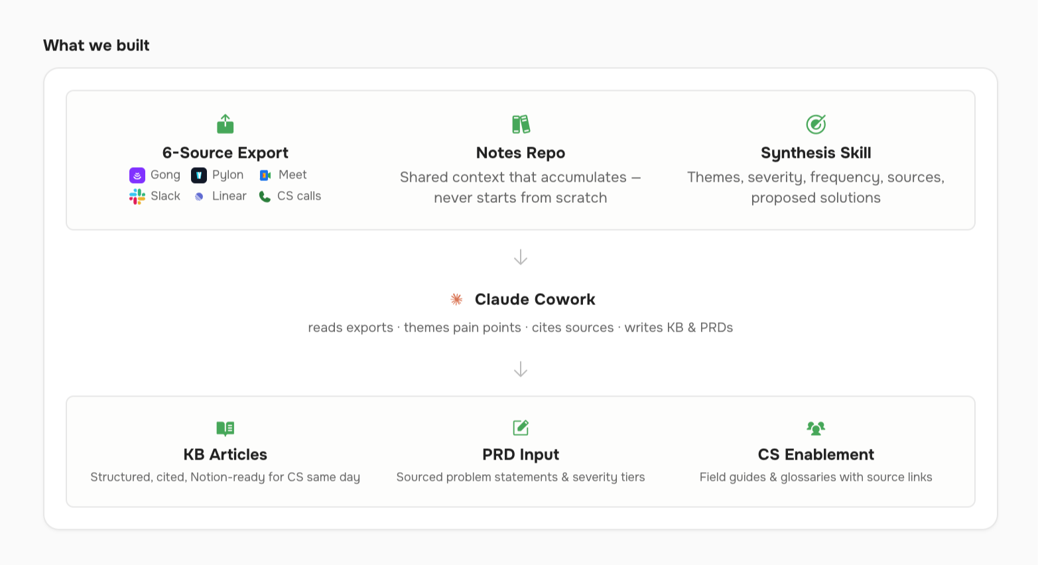Viewport: 1038px width, 565px height.
Task: Click the PRD Input edit pencil icon
Action: [x=521, y=428]
